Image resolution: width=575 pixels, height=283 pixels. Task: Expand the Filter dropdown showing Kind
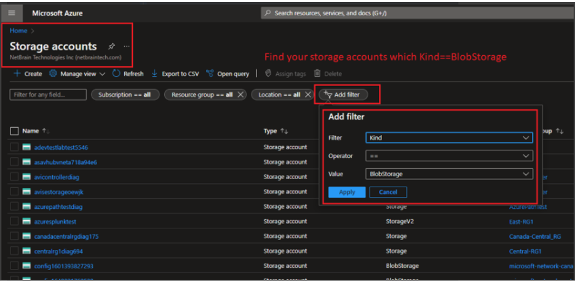tap(449, 138)
